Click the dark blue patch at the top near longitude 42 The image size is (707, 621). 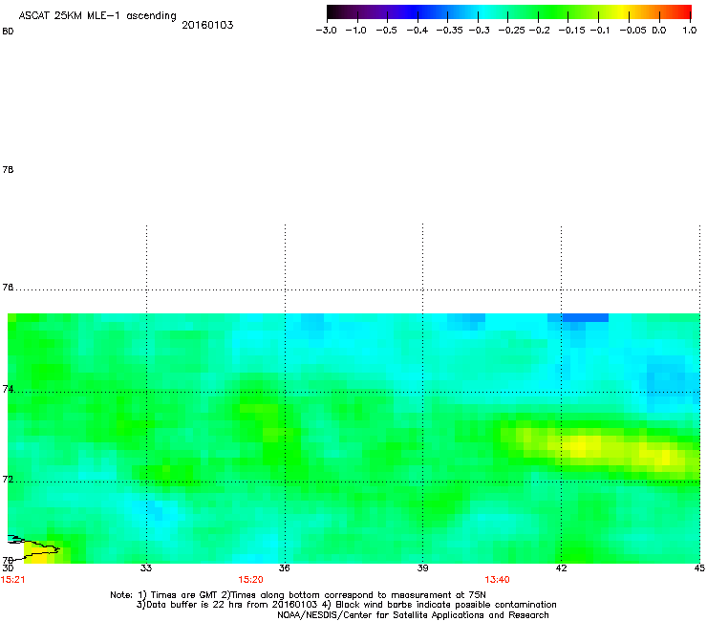586,318
